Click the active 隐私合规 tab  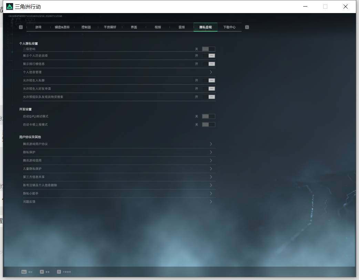(x=205, y=27)
